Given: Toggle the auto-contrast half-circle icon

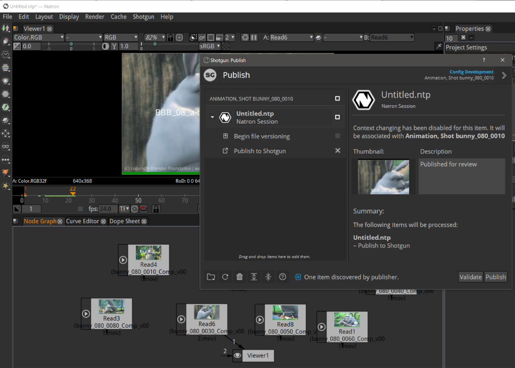Looking at the screenshot, I should tap(105, 46).
